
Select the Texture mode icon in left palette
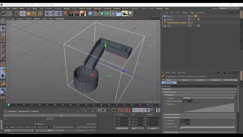3,34
